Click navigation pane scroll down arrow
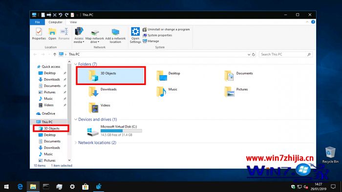 tap(69, 160)
